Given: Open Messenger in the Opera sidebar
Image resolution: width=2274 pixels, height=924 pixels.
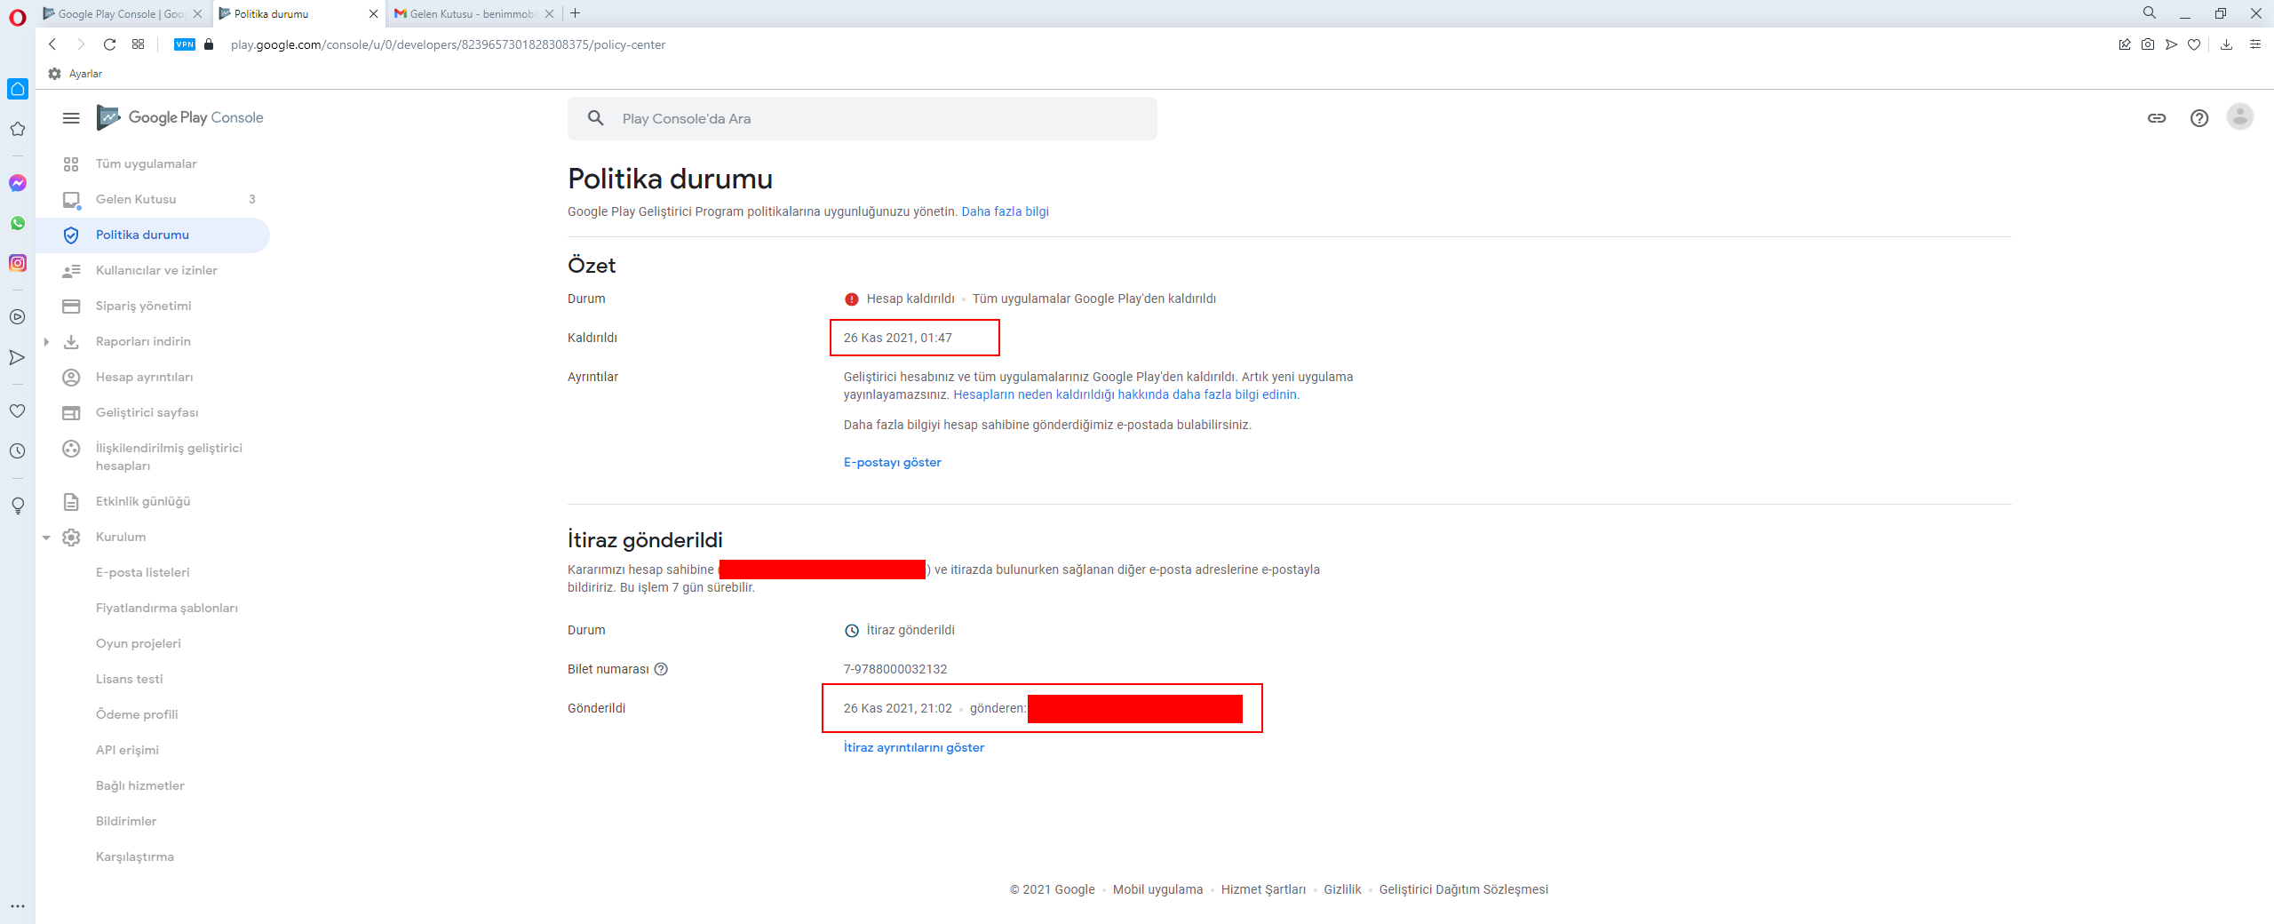Looking at the screenshot, I should (x=18, y=183).
